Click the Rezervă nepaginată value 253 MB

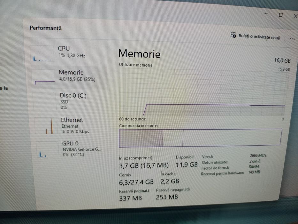tap(167, 197)
